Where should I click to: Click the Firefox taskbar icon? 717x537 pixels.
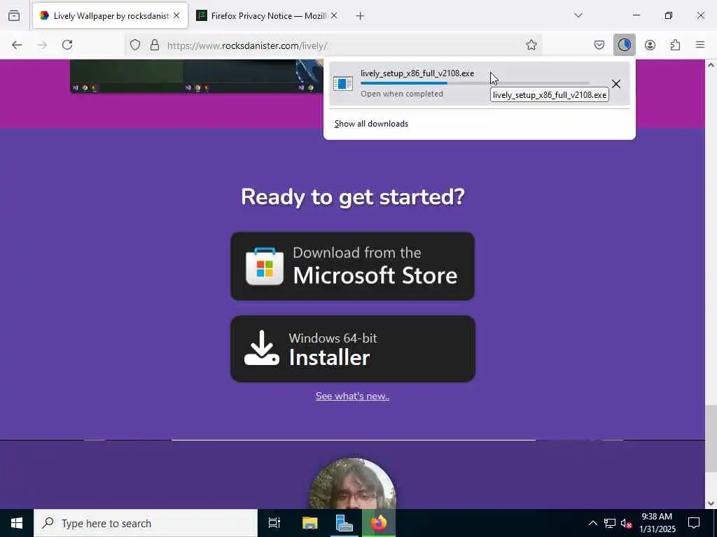(x=379, y=523)
